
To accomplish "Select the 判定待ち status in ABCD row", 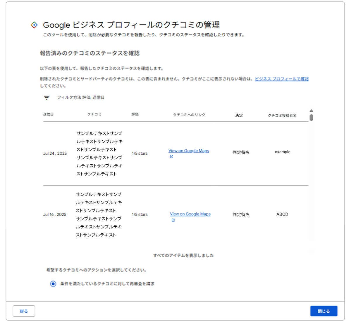I will pos(241,214).
